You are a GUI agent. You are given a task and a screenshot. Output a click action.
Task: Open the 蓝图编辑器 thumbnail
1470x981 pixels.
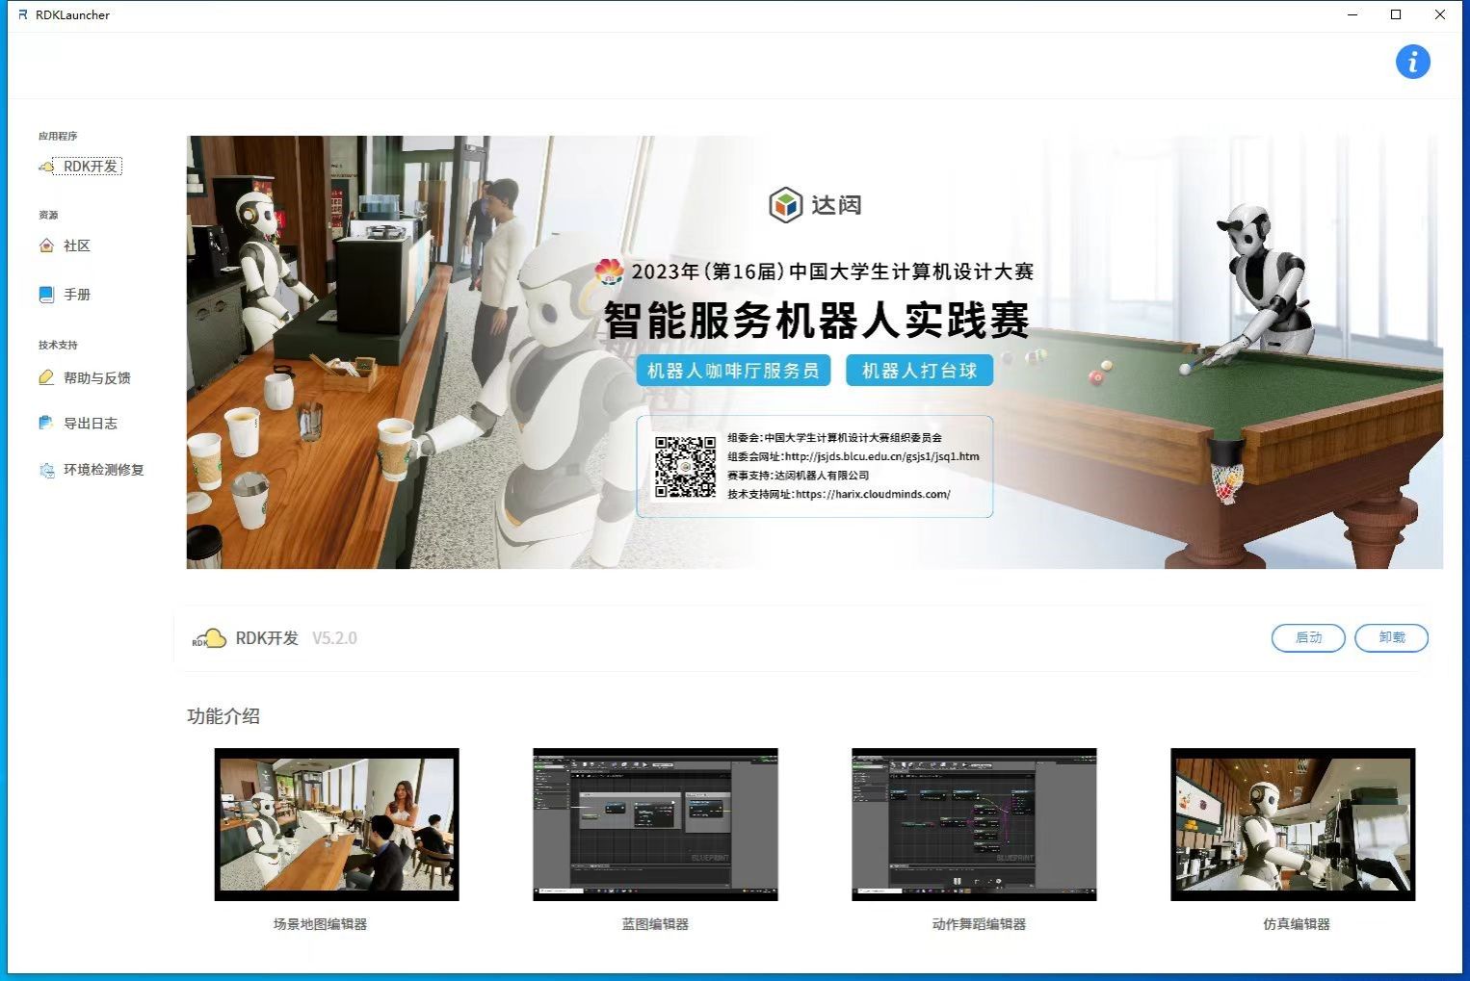[x=655, y=824]
